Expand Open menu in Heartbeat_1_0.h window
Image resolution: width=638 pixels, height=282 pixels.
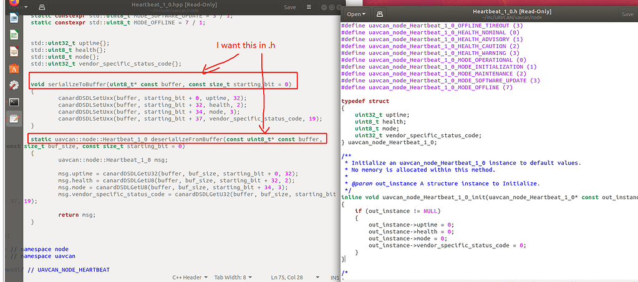point(356,14)
